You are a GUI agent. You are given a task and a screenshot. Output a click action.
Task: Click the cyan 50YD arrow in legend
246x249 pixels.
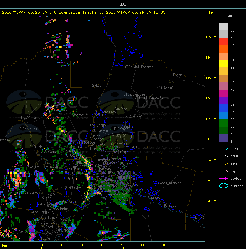click(224, 149)
